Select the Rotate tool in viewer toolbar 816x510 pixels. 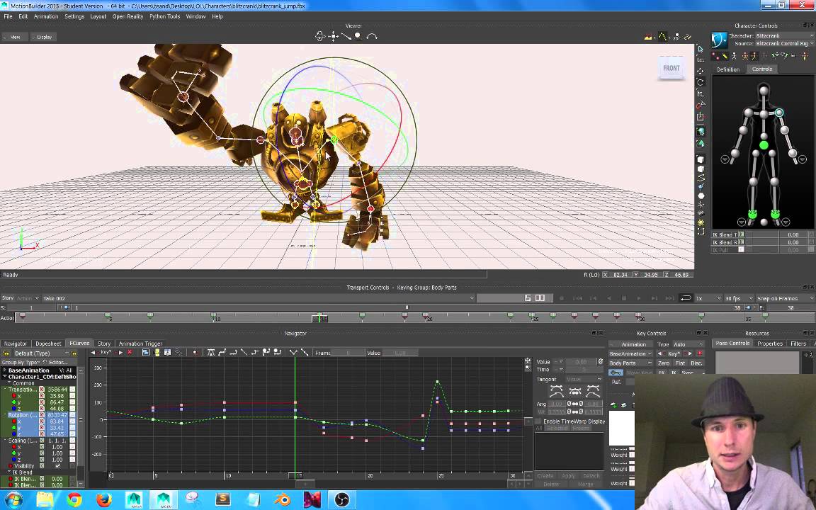701,82
